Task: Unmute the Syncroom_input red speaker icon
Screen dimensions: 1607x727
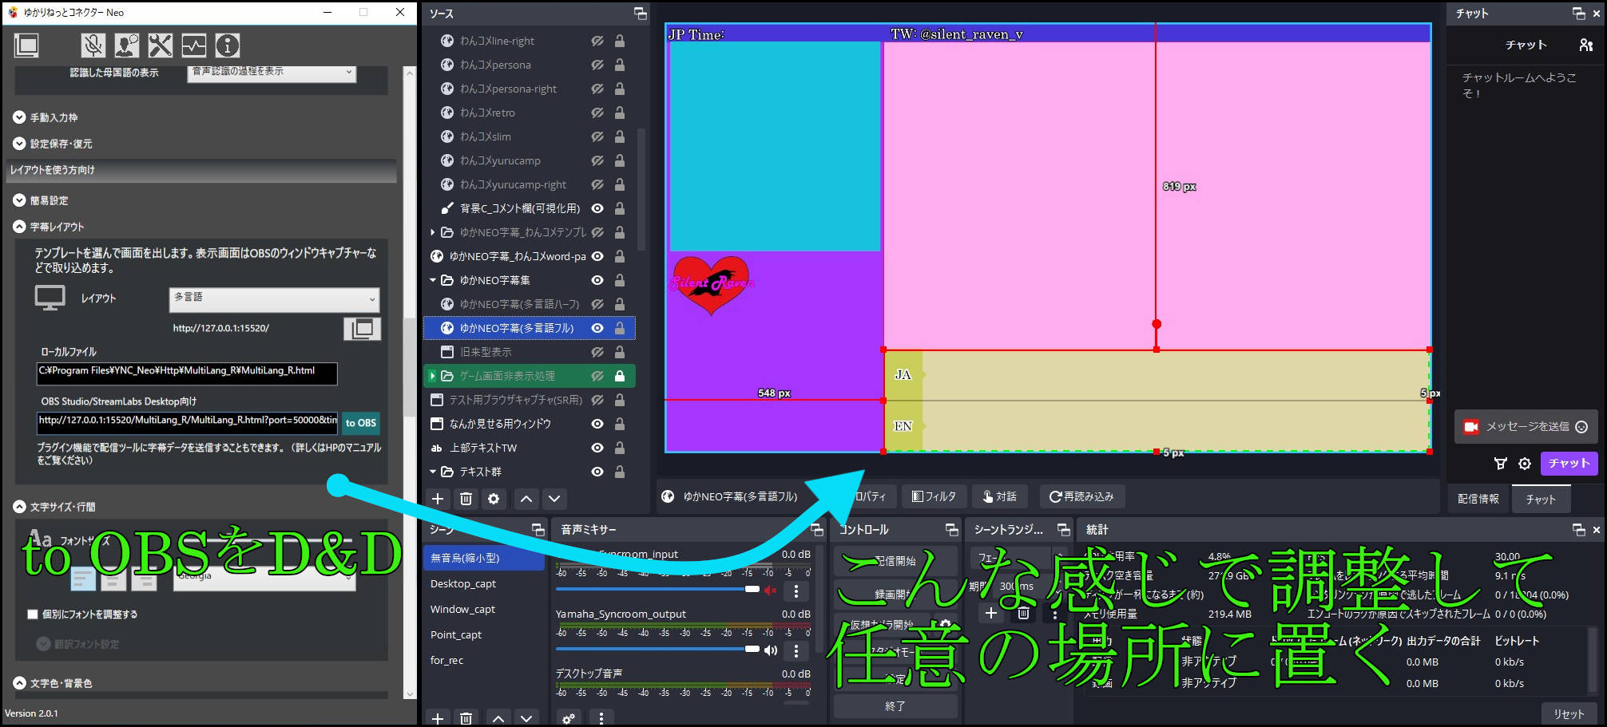Action: click(771, 591)
